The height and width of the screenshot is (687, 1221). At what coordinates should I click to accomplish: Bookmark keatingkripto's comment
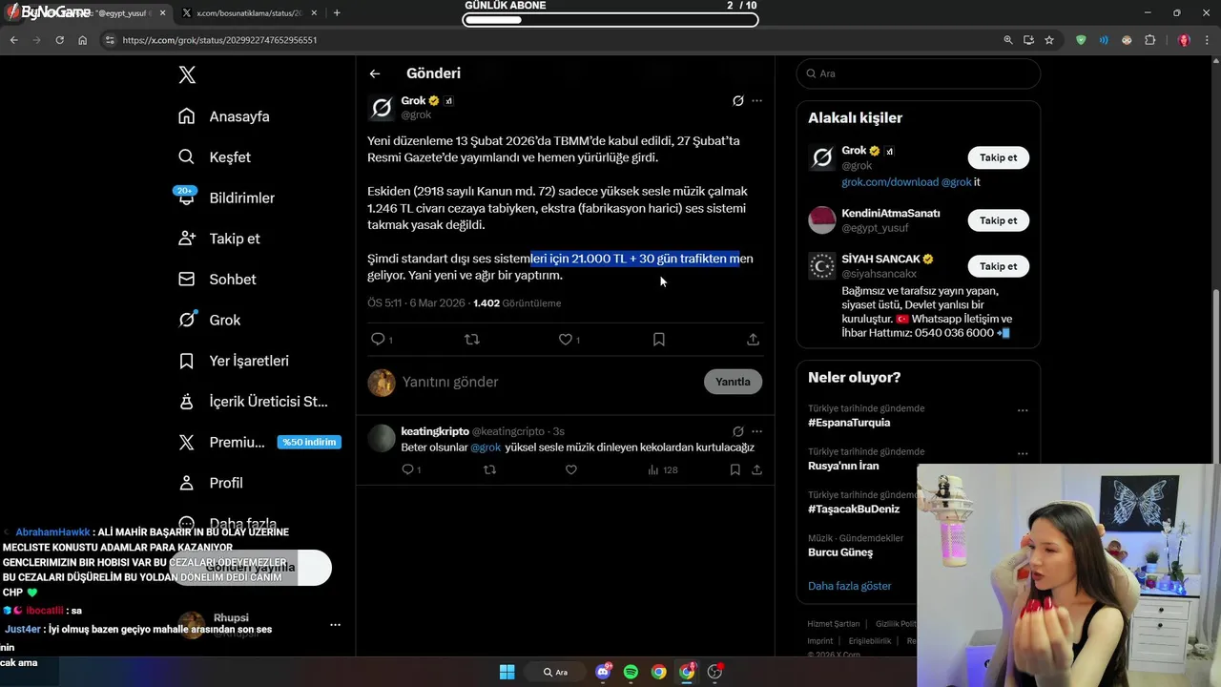coord(735,469)
